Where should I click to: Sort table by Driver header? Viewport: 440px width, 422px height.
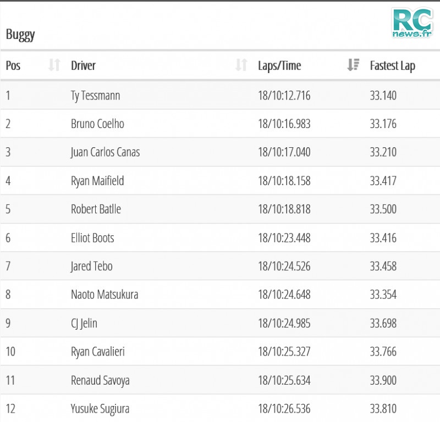tap(84, 65)
